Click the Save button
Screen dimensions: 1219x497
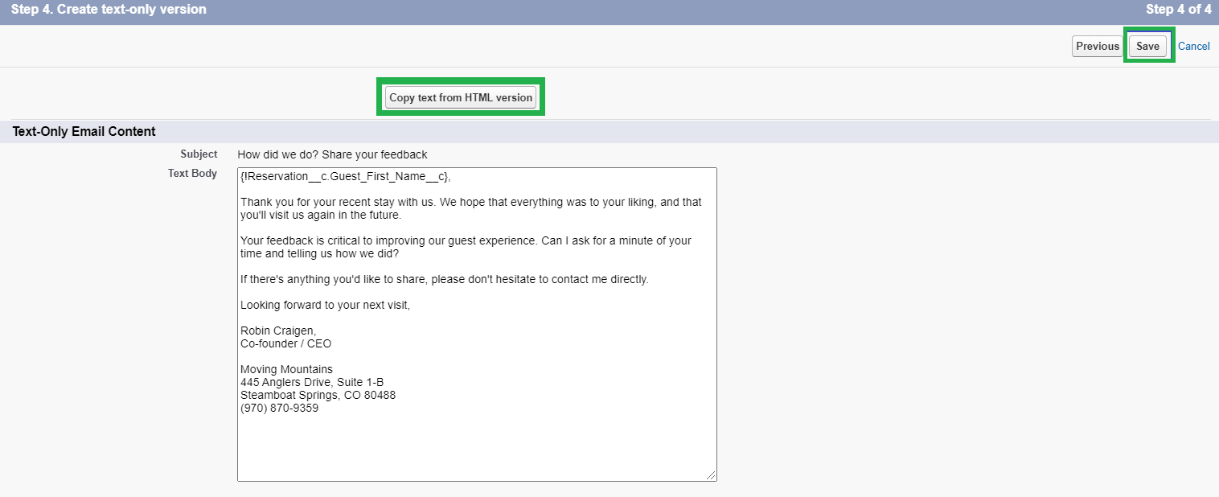tap(1148, 46)
